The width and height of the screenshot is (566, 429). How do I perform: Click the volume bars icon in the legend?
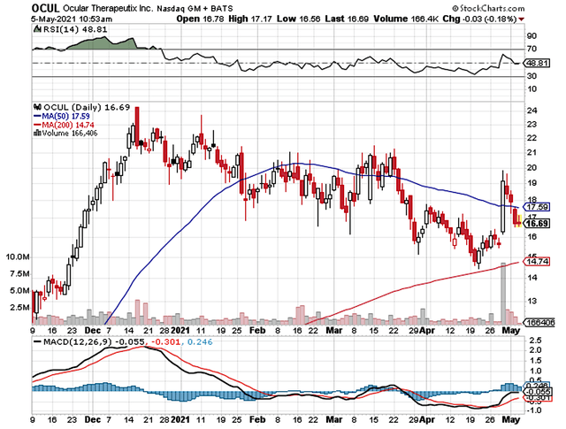(37, 134)
